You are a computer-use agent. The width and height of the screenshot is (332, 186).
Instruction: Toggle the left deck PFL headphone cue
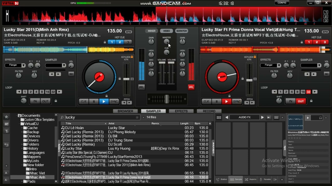[141, 87]
